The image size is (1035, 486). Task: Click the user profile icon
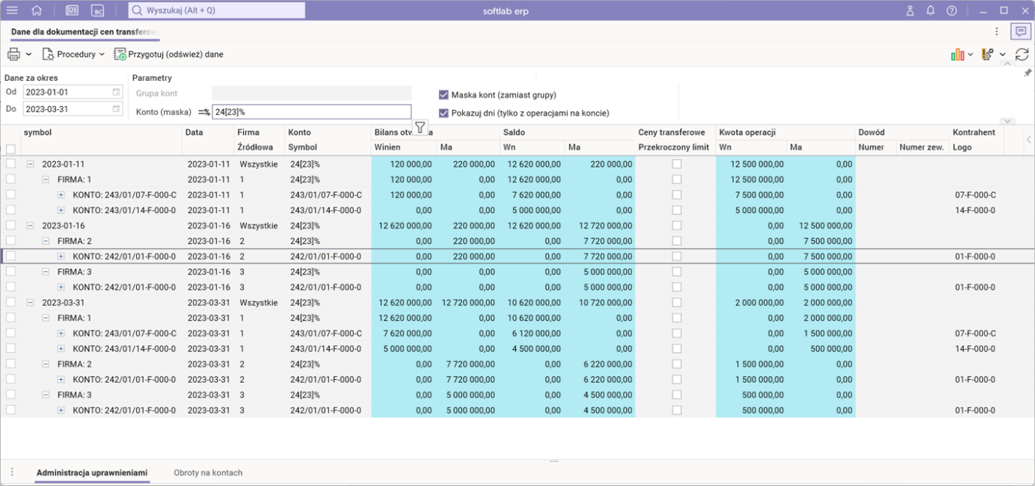pos(910,10)
